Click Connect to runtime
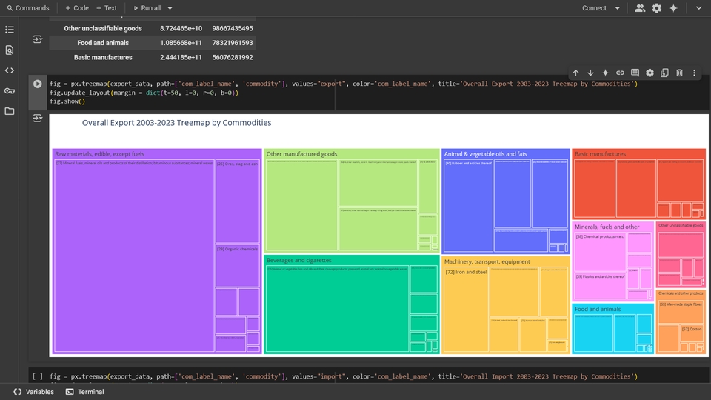 pos(594,8)
